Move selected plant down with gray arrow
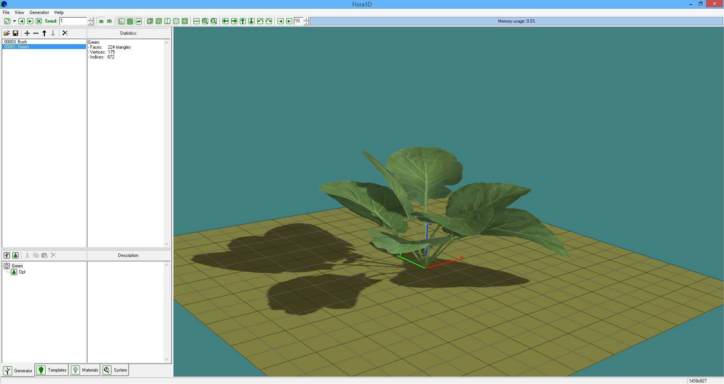This screenshot has width=724, height=384. tap(53, 33)
